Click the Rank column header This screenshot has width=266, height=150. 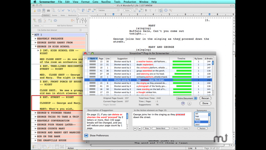93,58
